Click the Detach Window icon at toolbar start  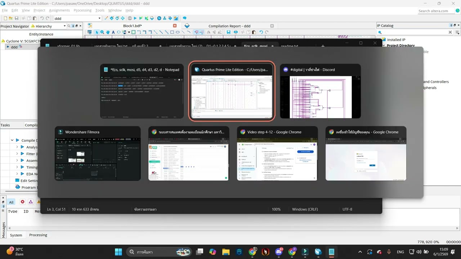click(89, 32)
